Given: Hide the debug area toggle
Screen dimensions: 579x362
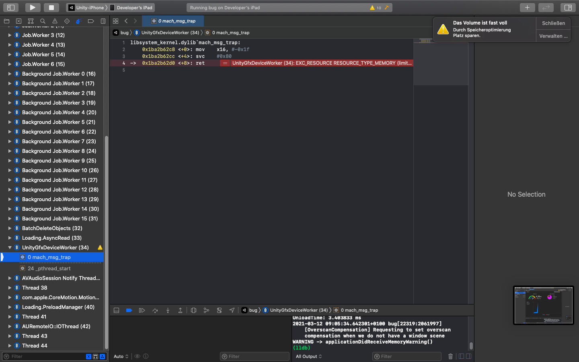Looking at the screenshot, I should coord(116,310).
